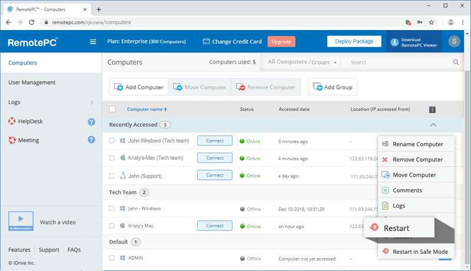Sort by Computer name column

[147, 110]
